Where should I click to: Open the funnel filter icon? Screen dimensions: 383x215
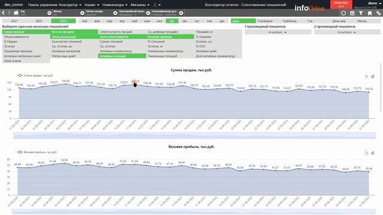pyautogui.click(x=361, y=13)
